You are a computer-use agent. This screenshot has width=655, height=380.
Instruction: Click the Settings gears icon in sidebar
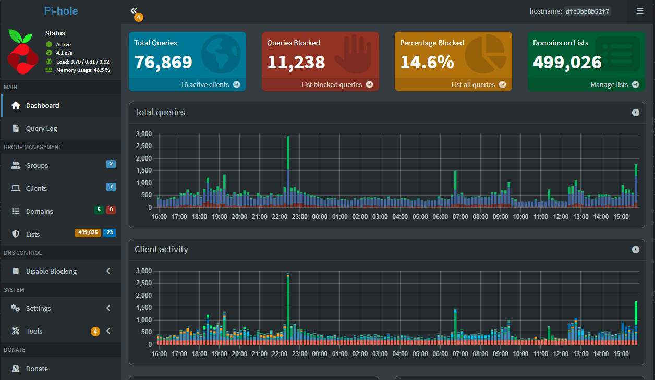(x=16, y=308)
